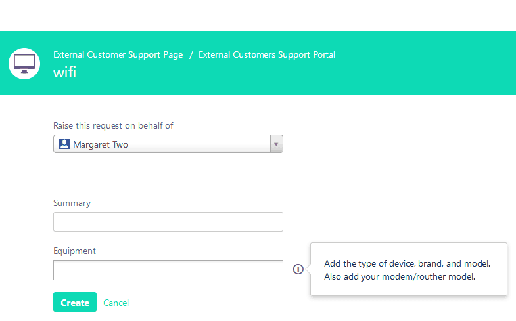
Task: Focus the Summary text field
Action: [168, 222]
